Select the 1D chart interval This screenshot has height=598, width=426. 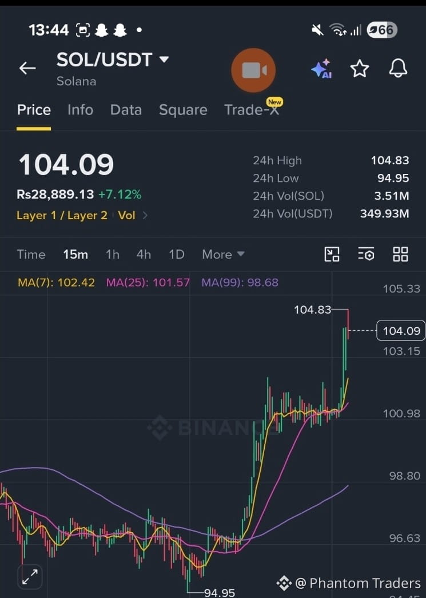tap(177, 255)
